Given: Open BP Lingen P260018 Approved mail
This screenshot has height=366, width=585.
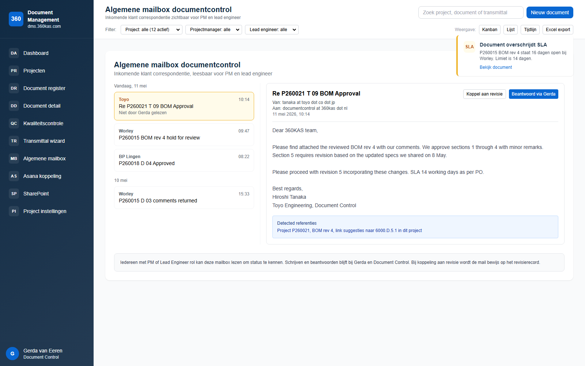Looking at the screenshot, I should tap(184, 160).
